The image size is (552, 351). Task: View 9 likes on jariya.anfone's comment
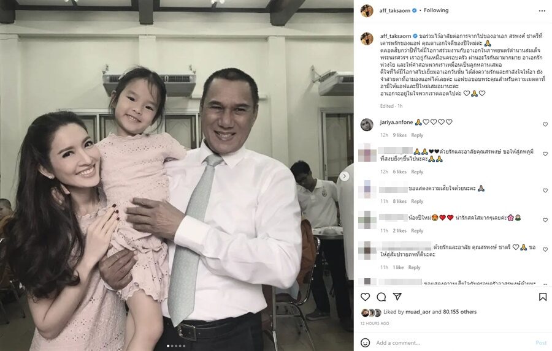[x=399, y=135]
